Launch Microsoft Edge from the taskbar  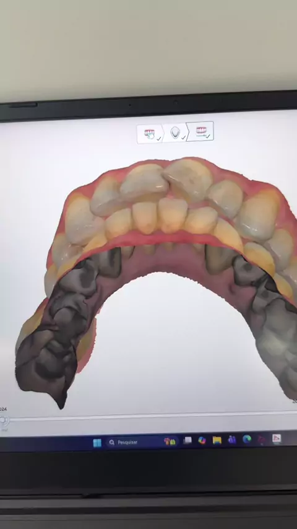247,439
